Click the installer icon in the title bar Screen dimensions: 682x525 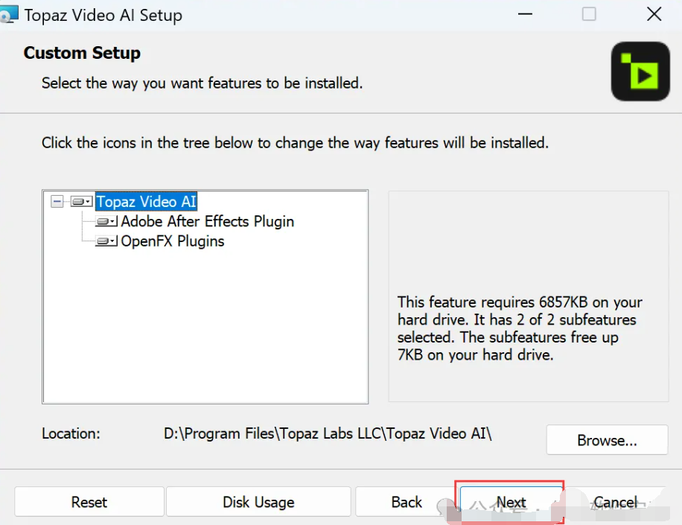[10, 14]
